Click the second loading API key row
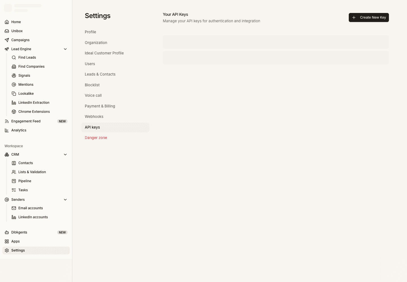The image size is (407, 282). coord(276,58)
